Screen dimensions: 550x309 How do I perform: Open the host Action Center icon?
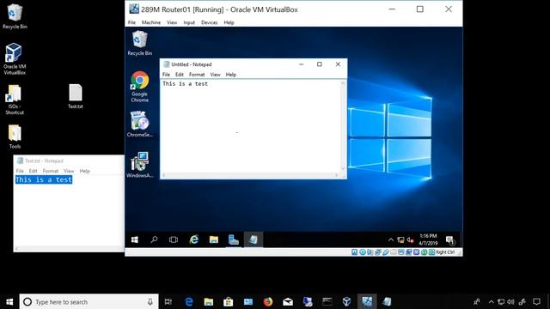click(536, 301)
